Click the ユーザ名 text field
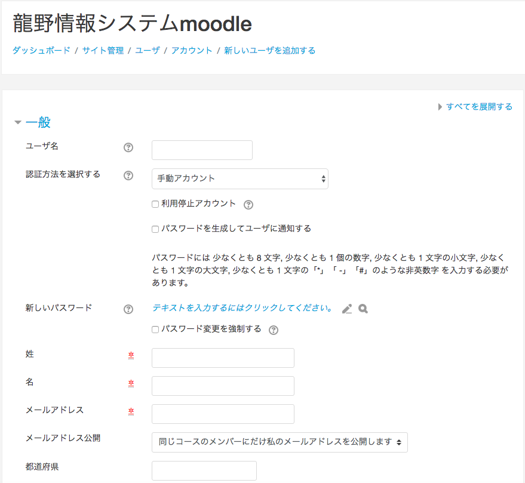The width and height of the screenshot is (525, 483). [202, 150]
